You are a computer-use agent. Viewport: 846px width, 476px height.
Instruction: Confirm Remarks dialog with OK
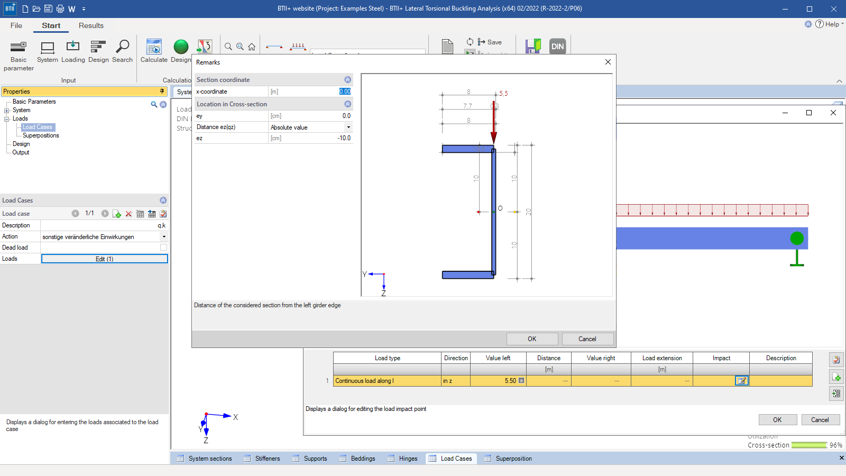point(532,339)
